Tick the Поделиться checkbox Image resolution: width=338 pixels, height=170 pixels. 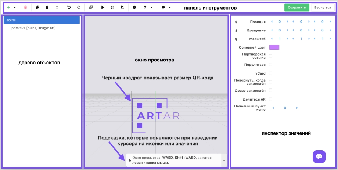pos(271,65)
